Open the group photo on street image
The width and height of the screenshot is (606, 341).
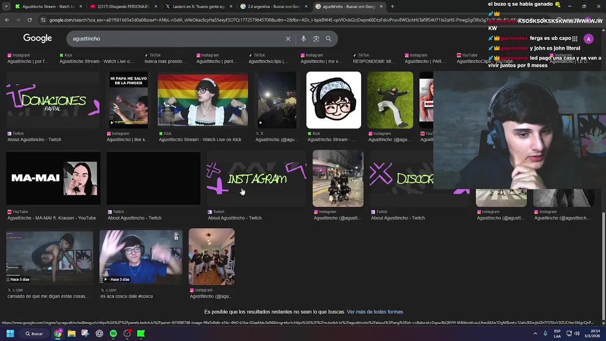point(338,179)
